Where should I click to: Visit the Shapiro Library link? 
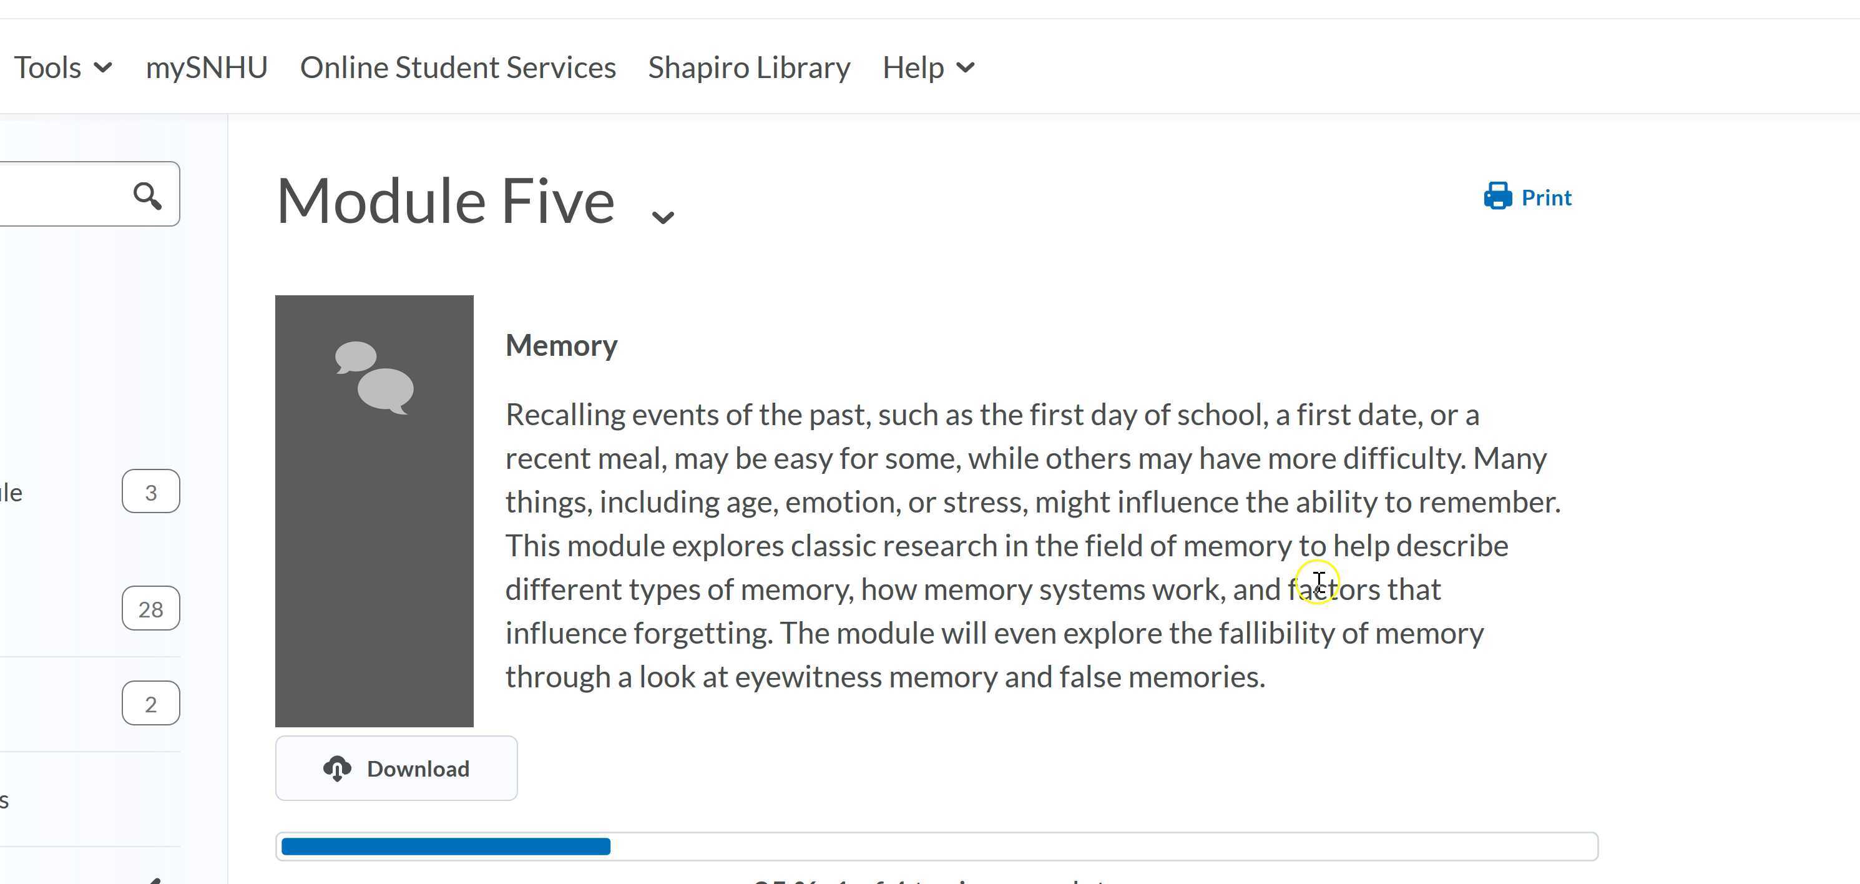(749, 68)
